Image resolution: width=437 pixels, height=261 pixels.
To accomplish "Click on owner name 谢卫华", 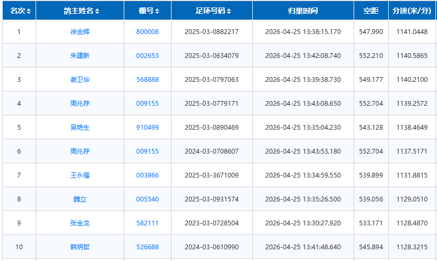I will coord(80,80).
